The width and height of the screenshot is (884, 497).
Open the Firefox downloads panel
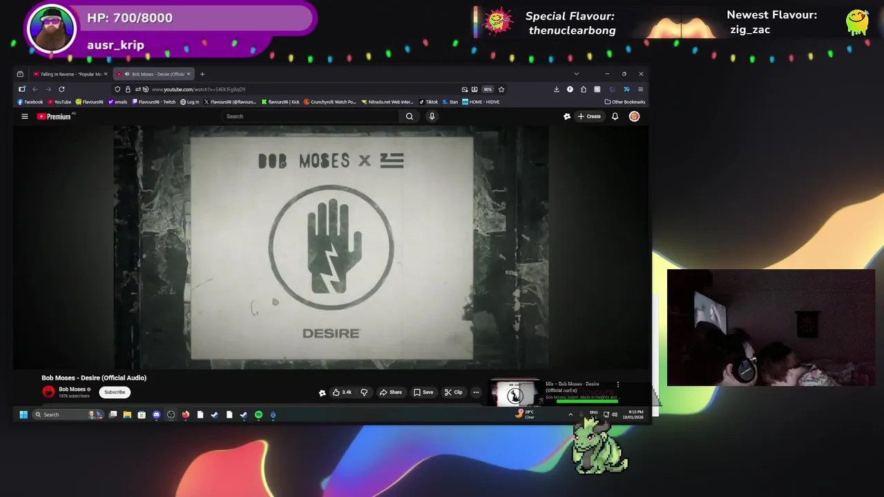(x=557, y=89)
